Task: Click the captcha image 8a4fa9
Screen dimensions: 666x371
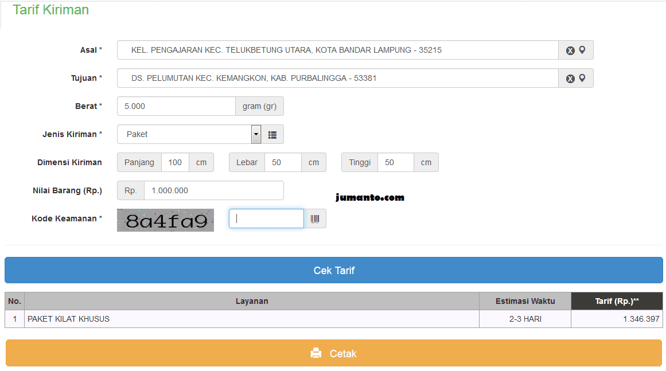Action: (165, 220)
